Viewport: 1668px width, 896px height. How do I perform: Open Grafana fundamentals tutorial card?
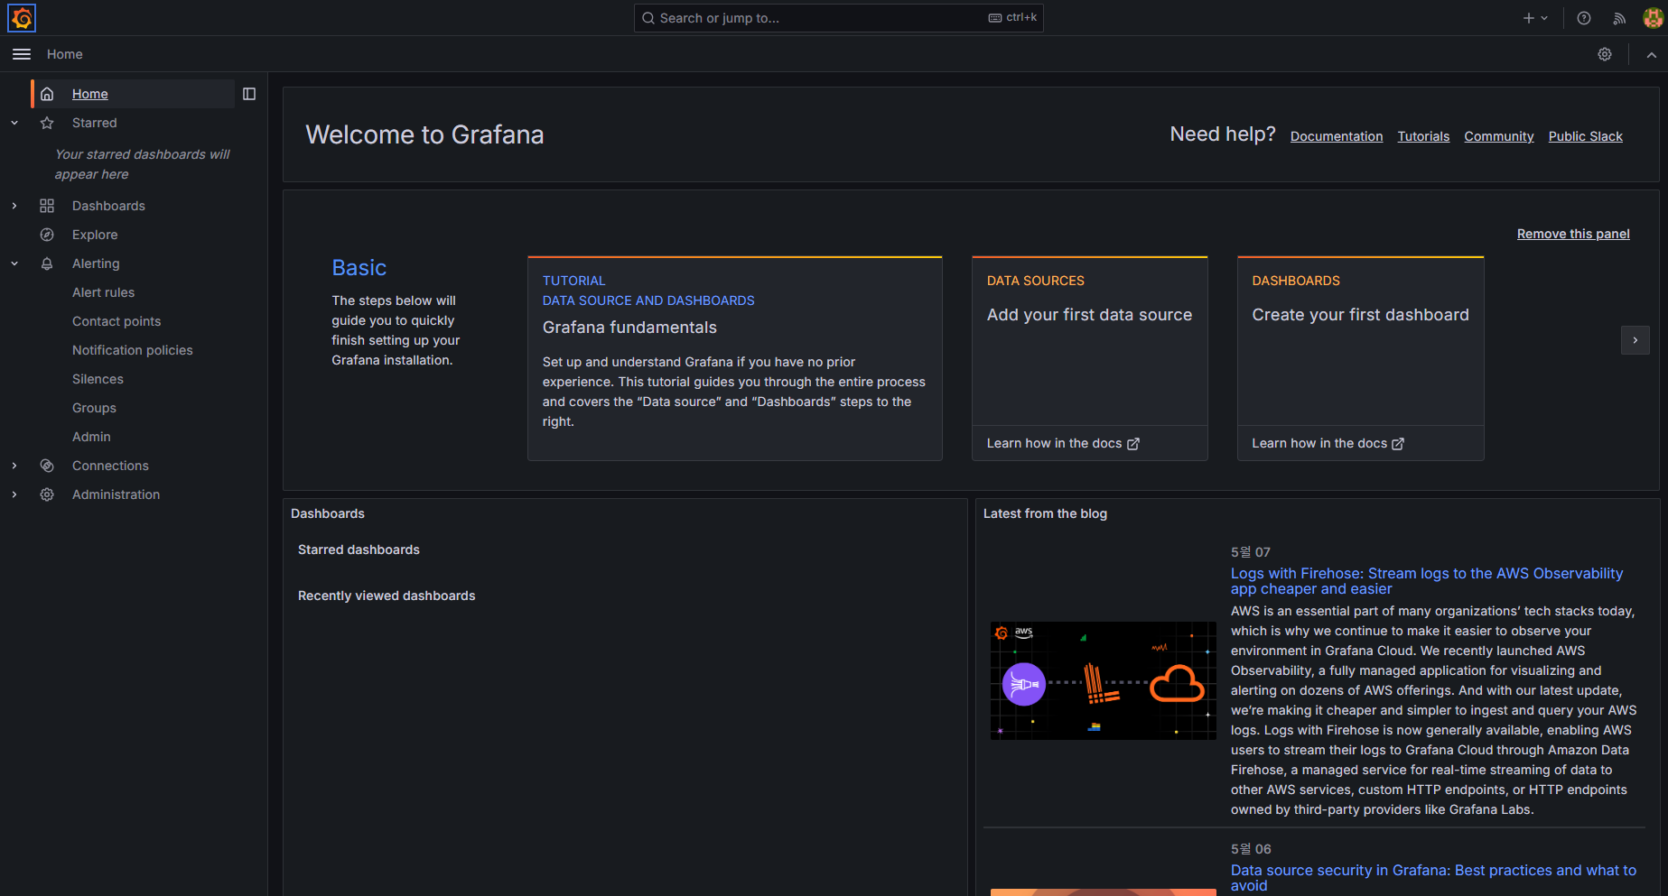(734, 358)
